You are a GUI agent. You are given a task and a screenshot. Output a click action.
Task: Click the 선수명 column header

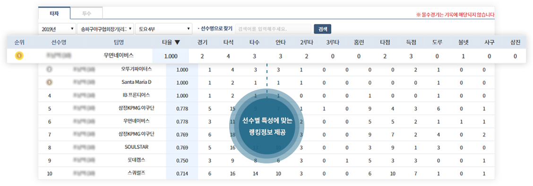(59, 42)
